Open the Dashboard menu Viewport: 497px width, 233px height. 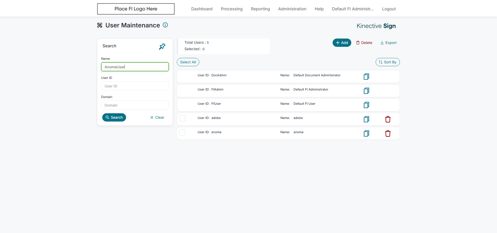pyautogui.click(x=202, y=9)
